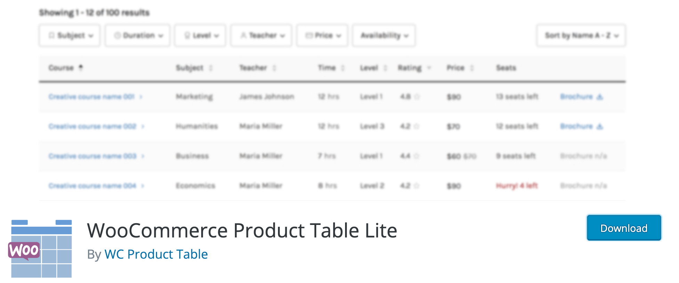Screen dimensions: 679x283
Task: Open the Sort by Name A-Z dropdown
Action: 581,35
